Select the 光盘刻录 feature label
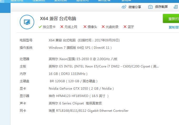The image size is (179, 125). tap(112, 27)
